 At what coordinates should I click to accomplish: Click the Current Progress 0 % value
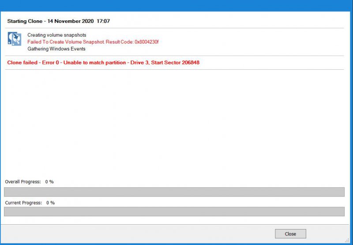pyautogui.click(x=50, y=203)
